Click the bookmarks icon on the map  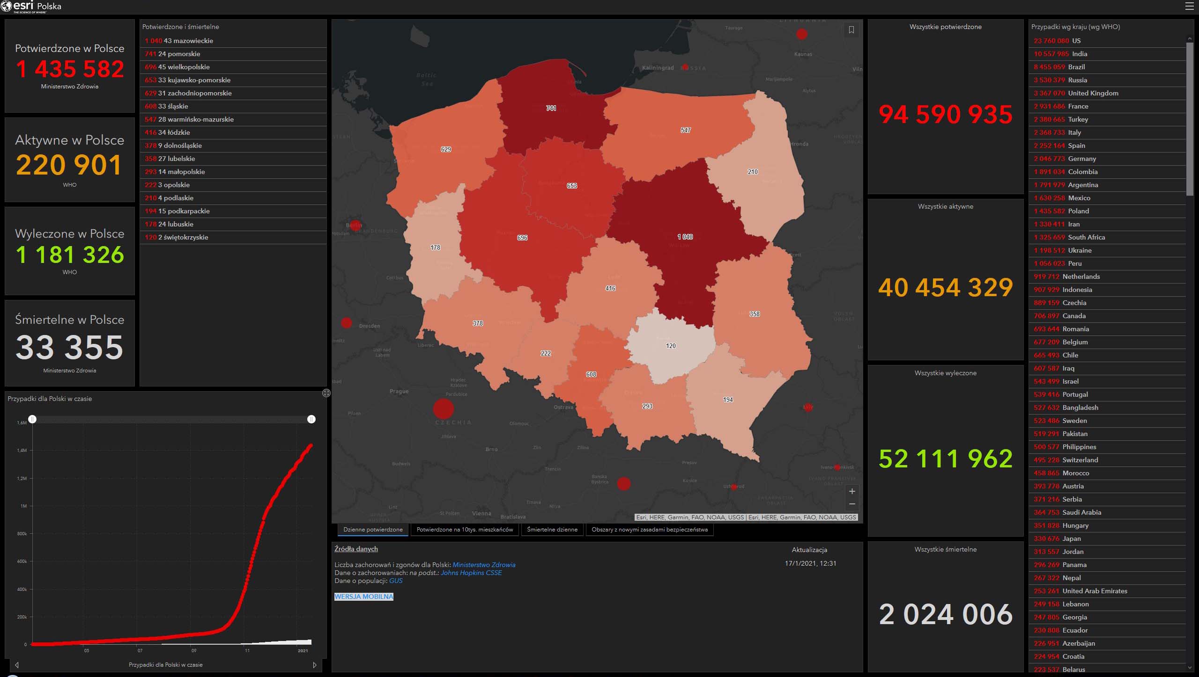click(x=851, y=30)
